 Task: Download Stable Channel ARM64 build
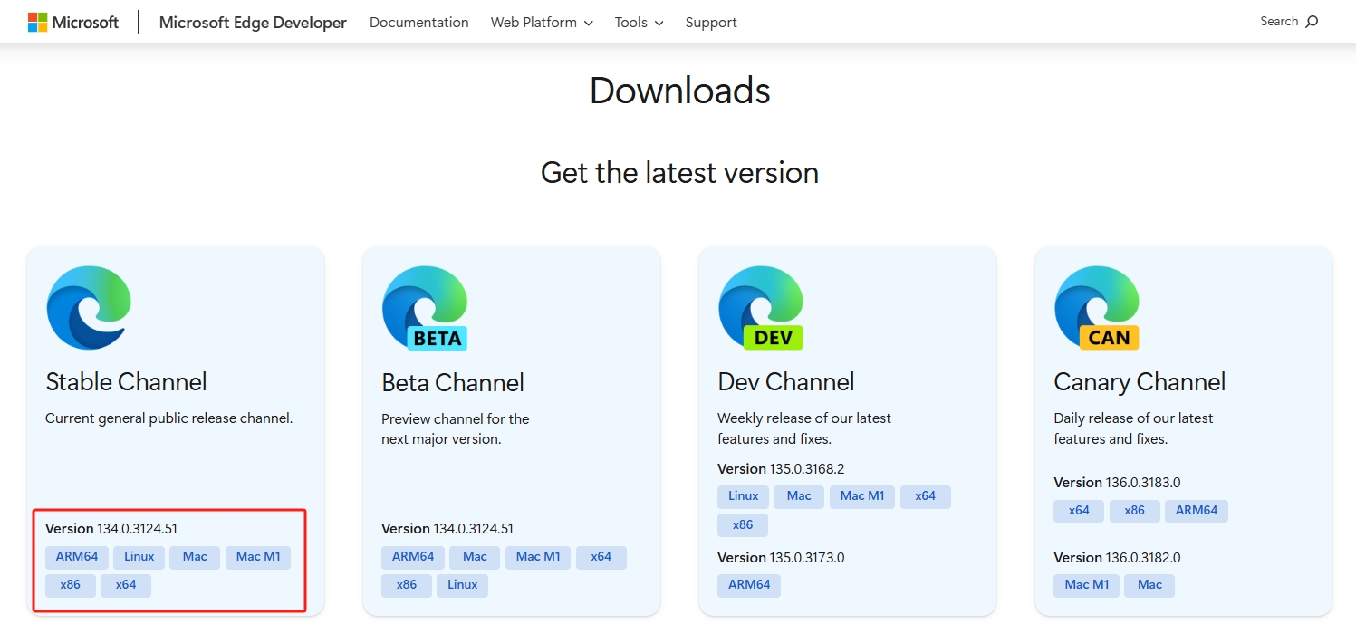pos(77,557)
